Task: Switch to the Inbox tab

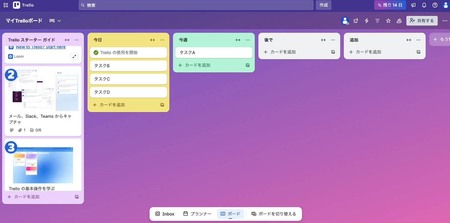Action: point(165,214)
